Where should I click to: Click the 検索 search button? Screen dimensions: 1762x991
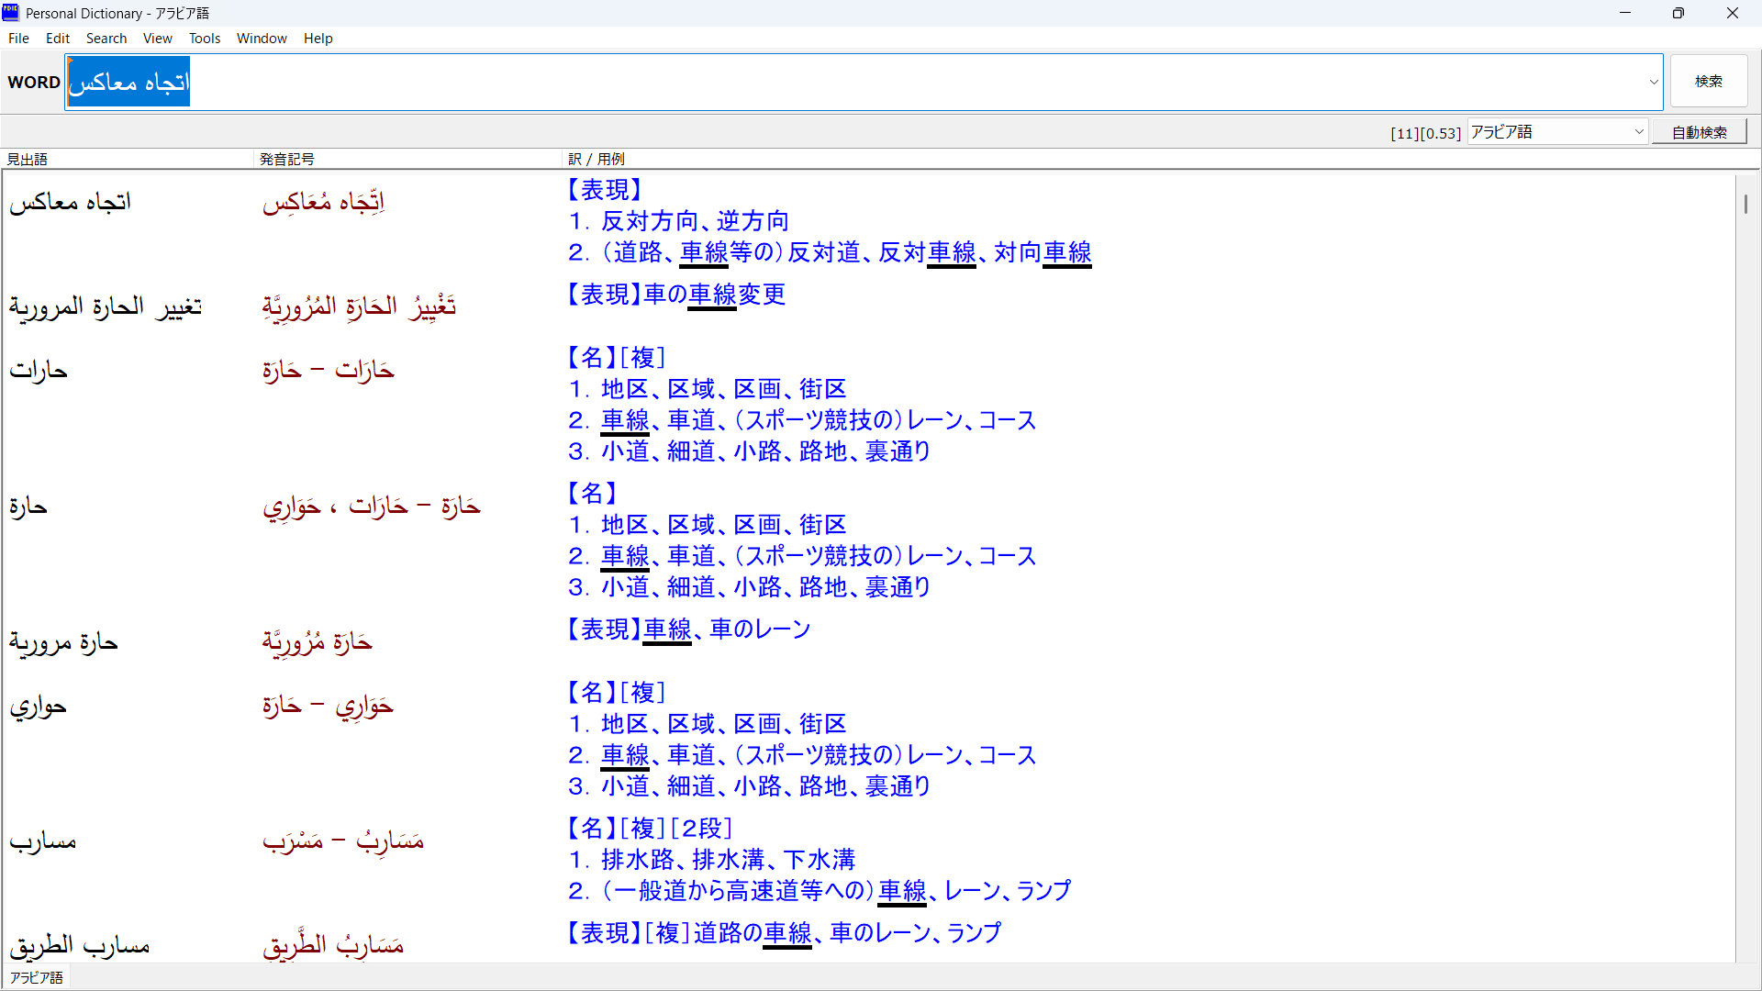pos(1708,82)
